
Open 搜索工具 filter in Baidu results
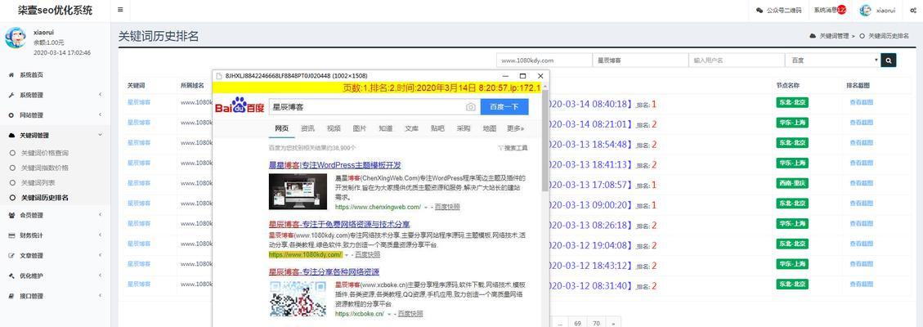coord(513,148)
